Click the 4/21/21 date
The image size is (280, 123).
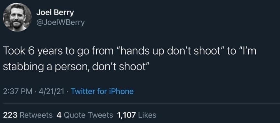(x=51, y=91)
